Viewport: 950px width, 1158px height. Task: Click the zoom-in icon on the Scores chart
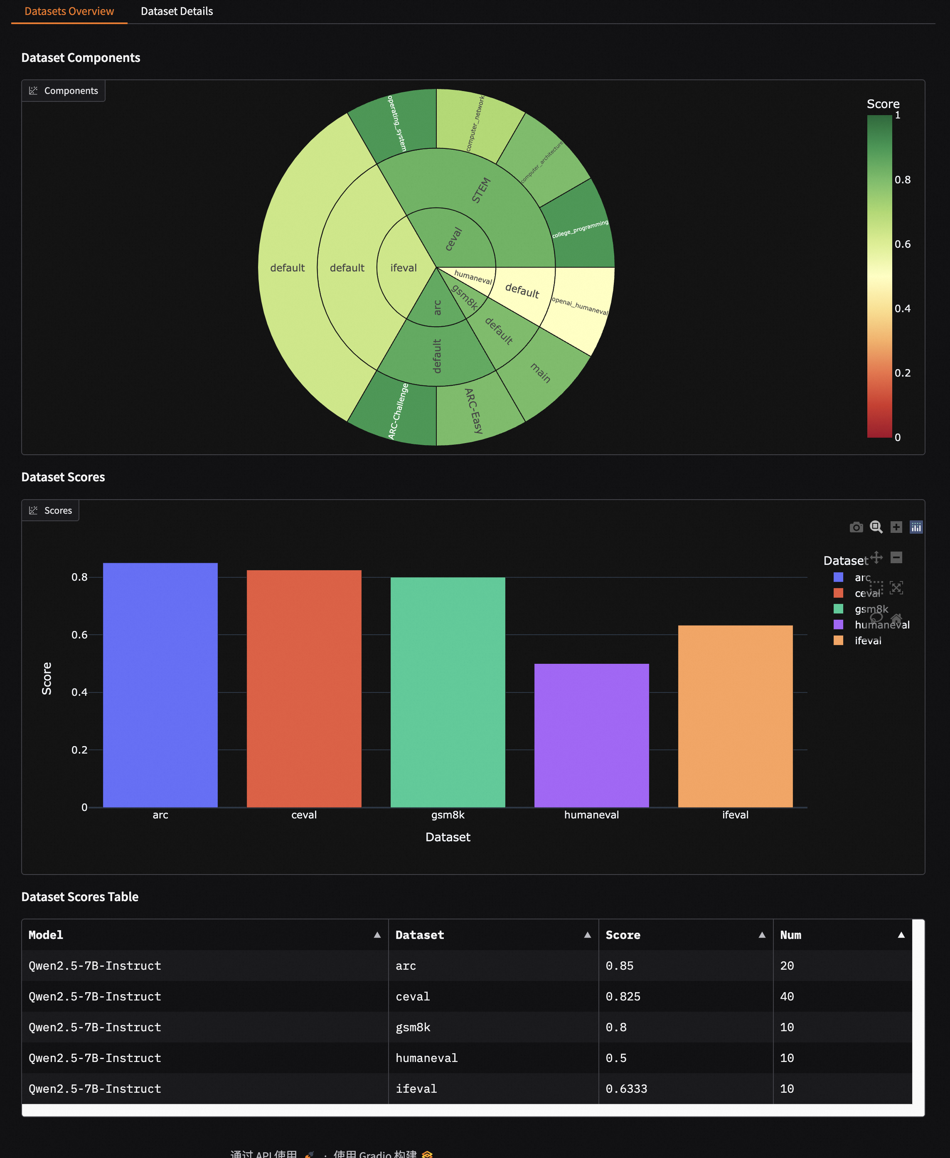click(896, 527)
